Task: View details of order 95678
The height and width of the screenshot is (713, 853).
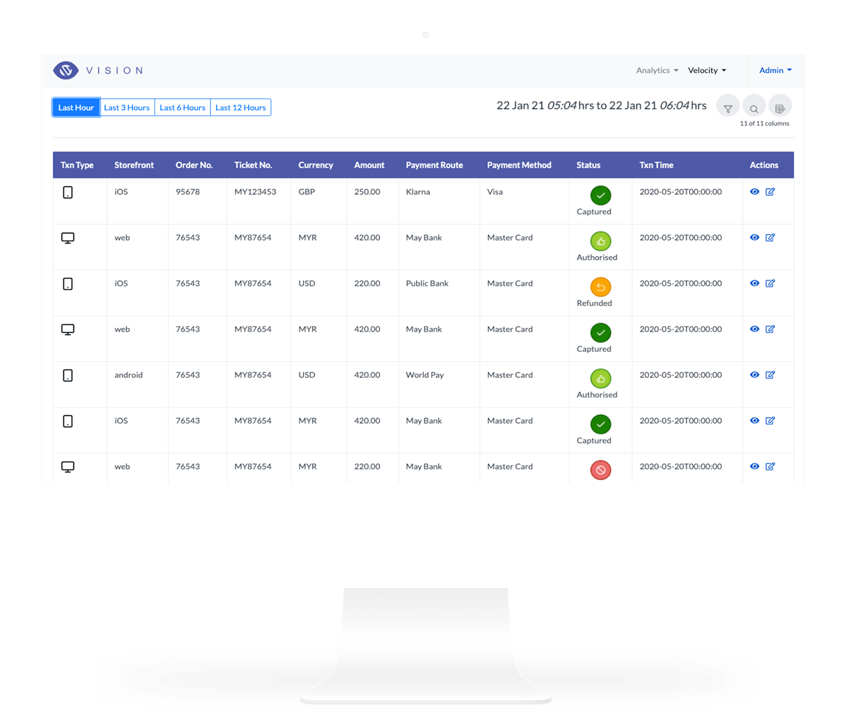Action: [x=755, y=192]
